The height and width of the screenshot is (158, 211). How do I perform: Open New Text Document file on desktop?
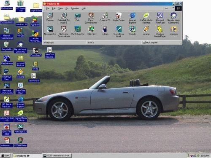[x=50, y=53]
